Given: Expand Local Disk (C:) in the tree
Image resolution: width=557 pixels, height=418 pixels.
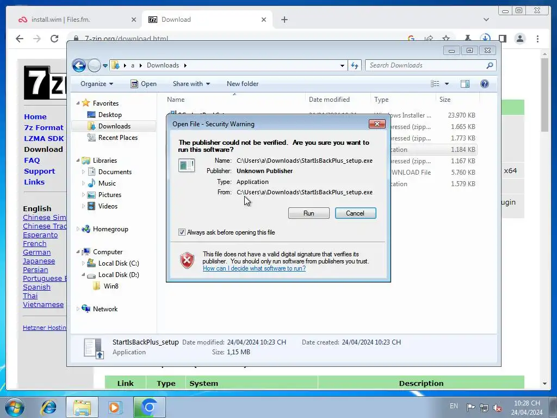Looking at the screenshot, I should click(83, 263).
